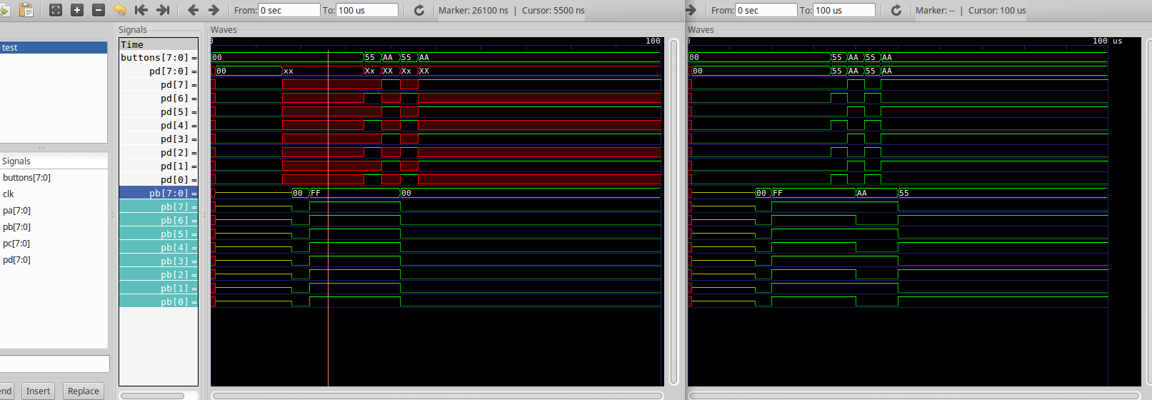Screen dimensions: 1152x400
Task: Click the Zoom Fit icon
Action: coord(56,10)
